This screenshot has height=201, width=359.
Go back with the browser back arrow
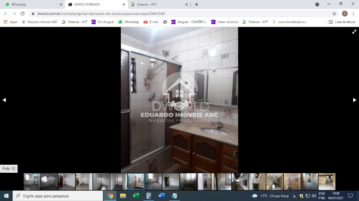click(6, 14)
